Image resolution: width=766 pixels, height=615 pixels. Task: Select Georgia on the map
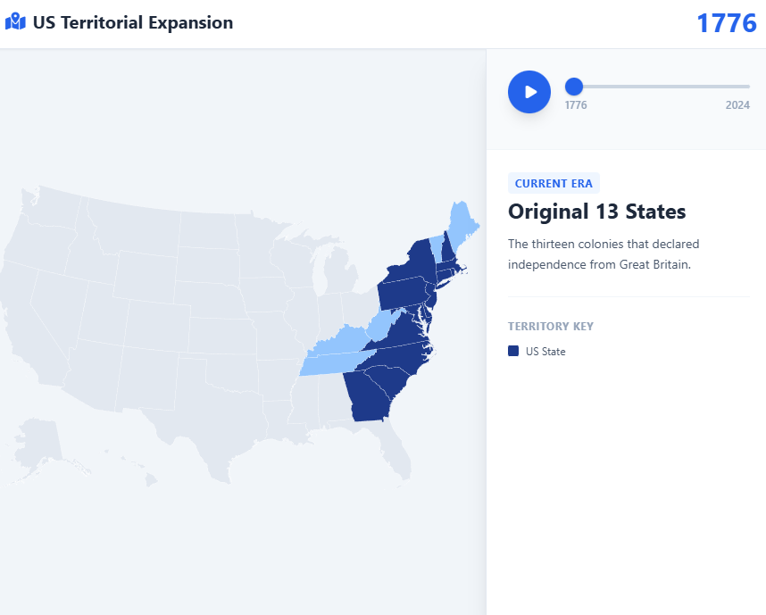(367, 397)
